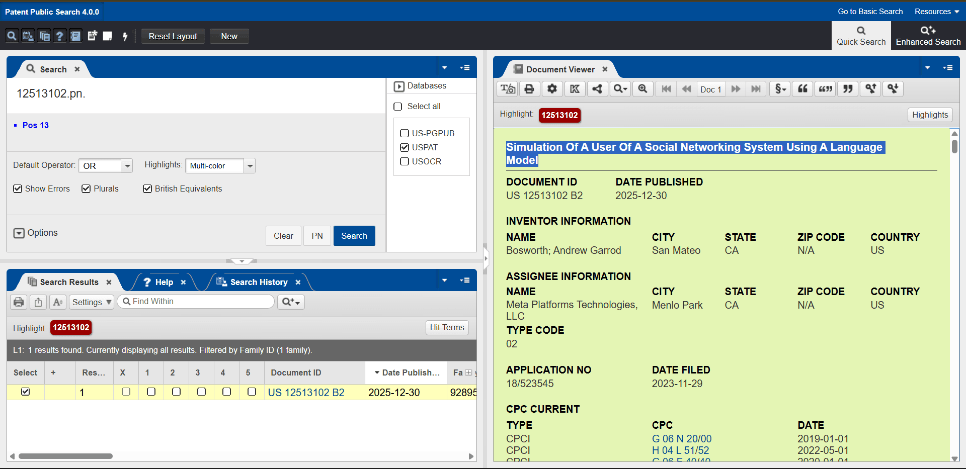Print search results list
Viewport: 966px width, 469px height.
tap(19, 302)
